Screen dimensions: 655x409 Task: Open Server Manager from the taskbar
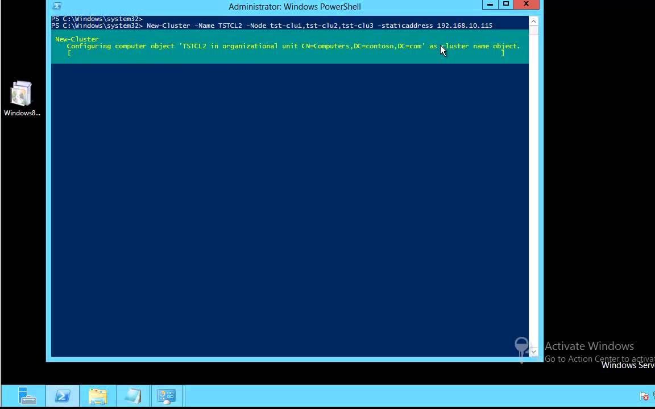point(27,395)
